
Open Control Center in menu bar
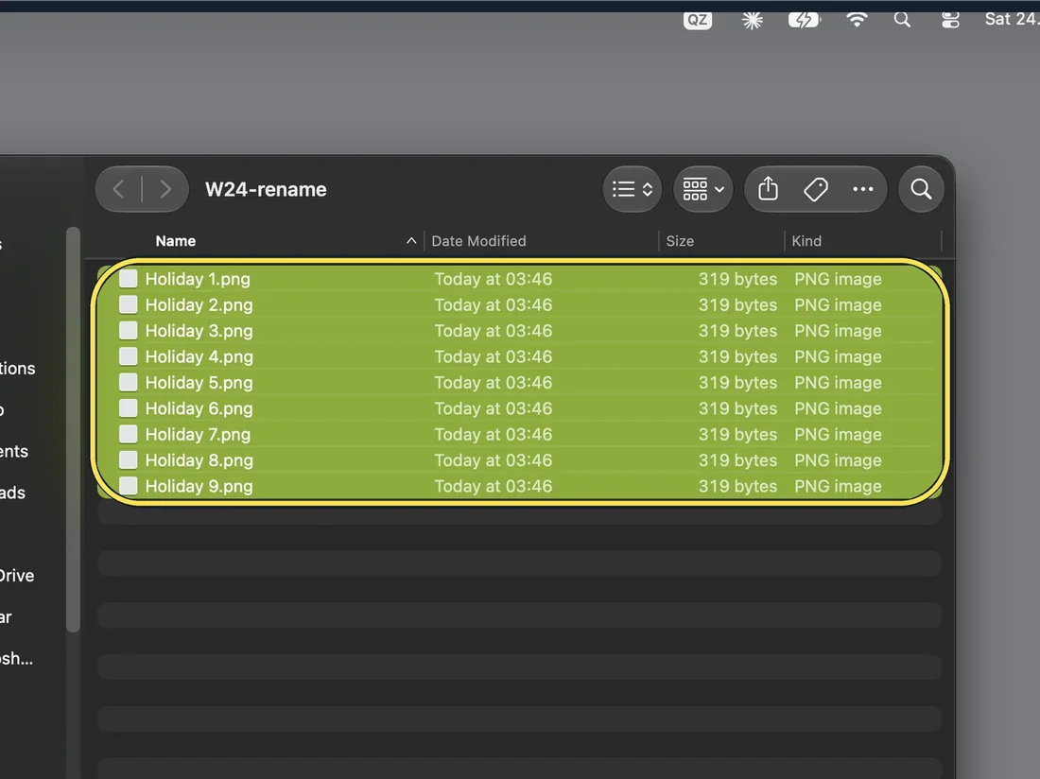[x=950, y=20]
